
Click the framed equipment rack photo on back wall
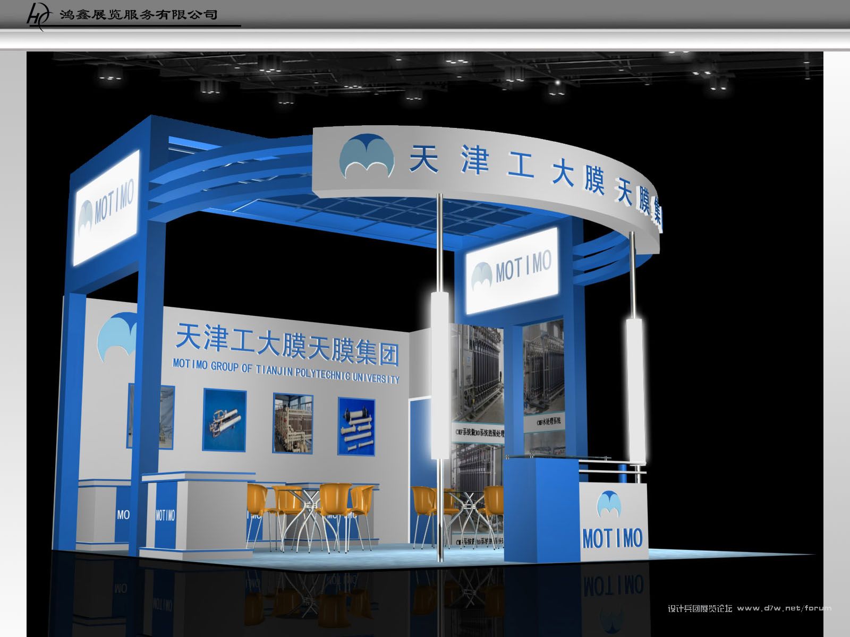point(292,423)
